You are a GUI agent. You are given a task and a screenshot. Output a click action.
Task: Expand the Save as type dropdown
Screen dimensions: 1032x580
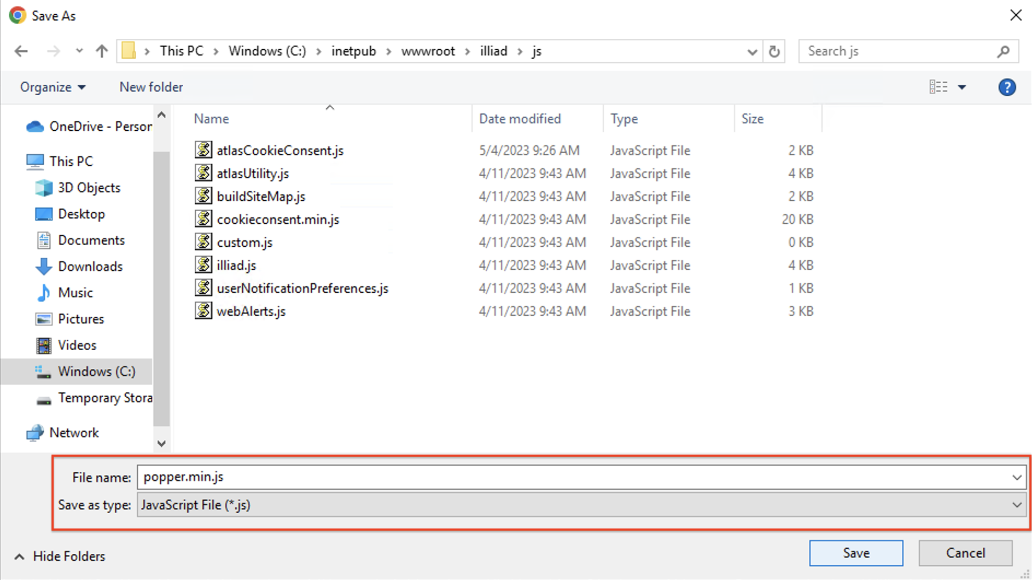coord(1017,504)
